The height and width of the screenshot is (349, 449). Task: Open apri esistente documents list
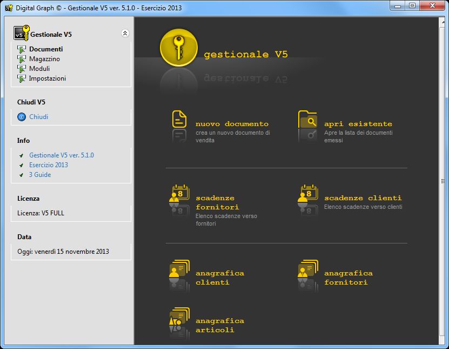click(x=358, y=124)
